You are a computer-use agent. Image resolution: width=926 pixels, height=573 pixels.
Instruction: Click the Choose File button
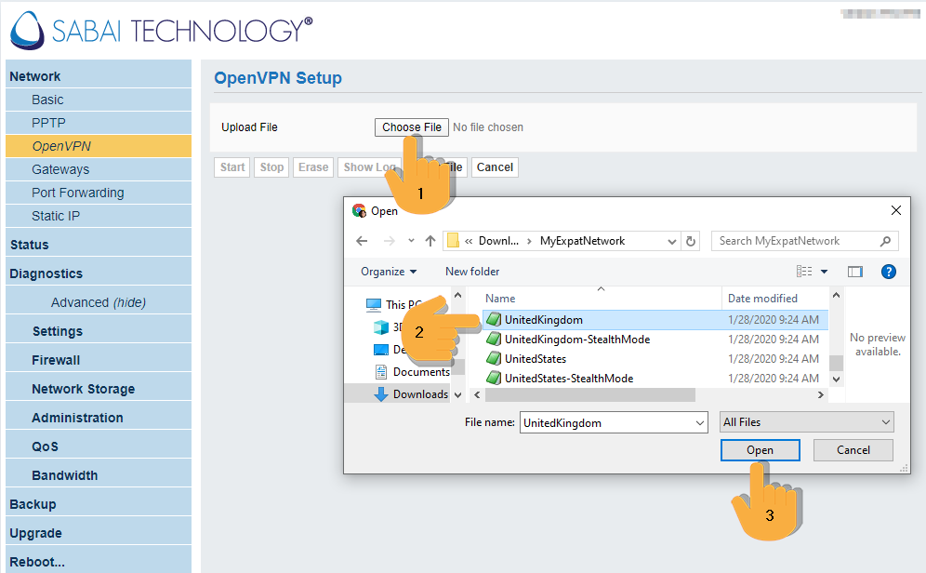click(x=412, y=127)
